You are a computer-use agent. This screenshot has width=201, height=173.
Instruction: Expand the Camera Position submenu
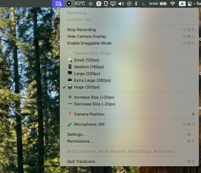[x=89, y=114]
